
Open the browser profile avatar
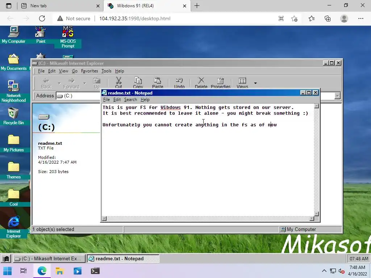[x=344, y=18]
